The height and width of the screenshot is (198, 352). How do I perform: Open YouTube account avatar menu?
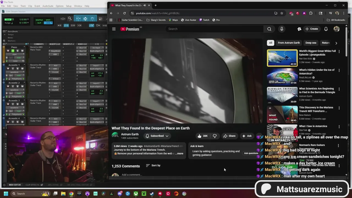[337, 29]
